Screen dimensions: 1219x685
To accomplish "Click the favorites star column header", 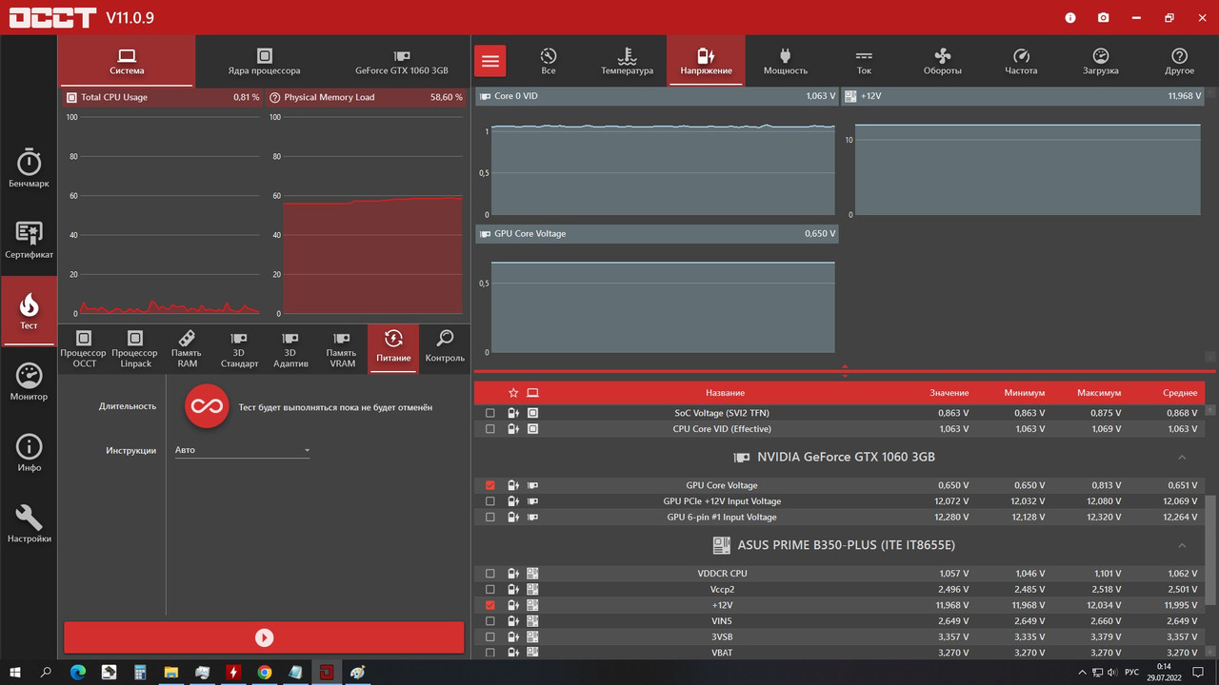I will coord(513,392).
